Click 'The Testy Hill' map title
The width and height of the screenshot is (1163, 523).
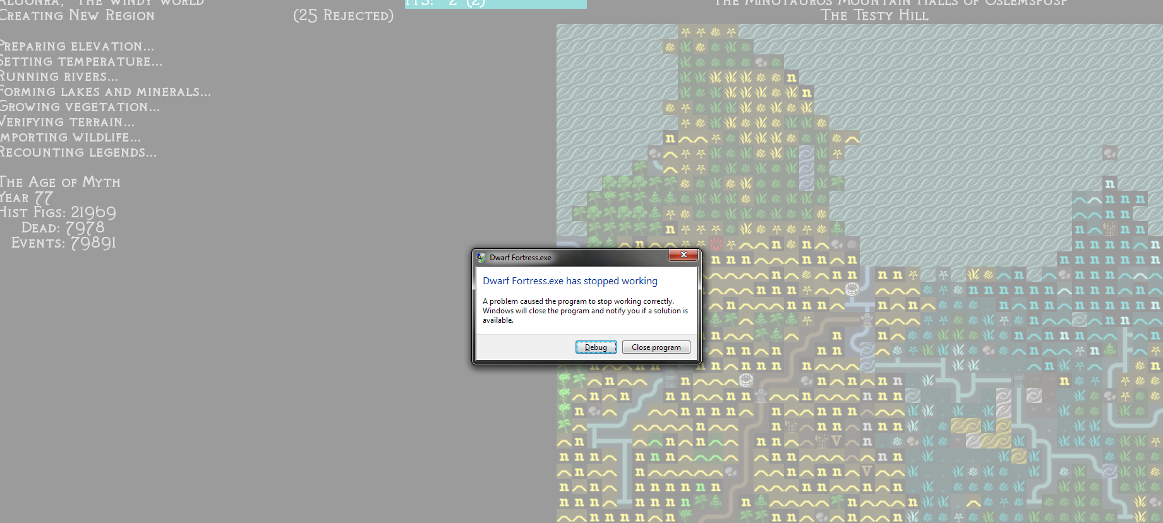tap(875, 15)
